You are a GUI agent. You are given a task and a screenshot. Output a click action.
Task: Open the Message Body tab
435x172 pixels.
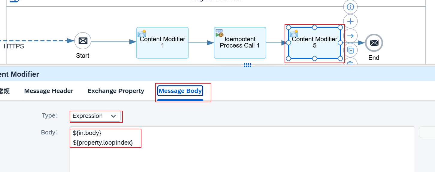click(x=180, y=91)
